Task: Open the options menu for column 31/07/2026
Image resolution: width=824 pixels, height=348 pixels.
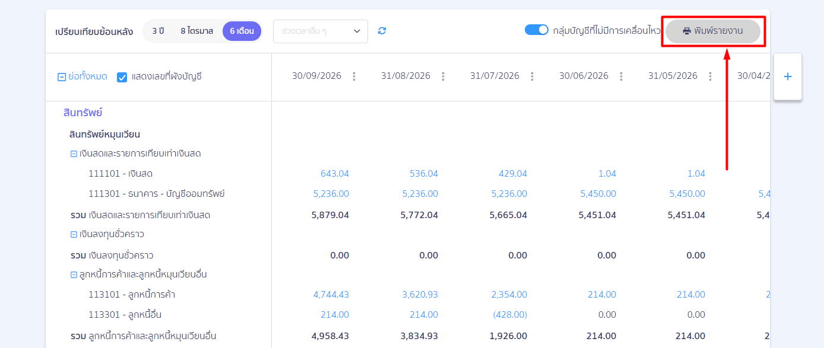Action: click(533, 76)
